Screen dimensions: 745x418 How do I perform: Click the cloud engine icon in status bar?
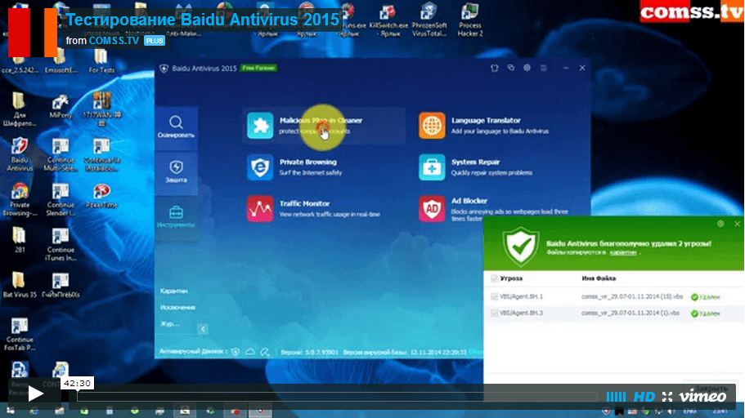point(250,352)
